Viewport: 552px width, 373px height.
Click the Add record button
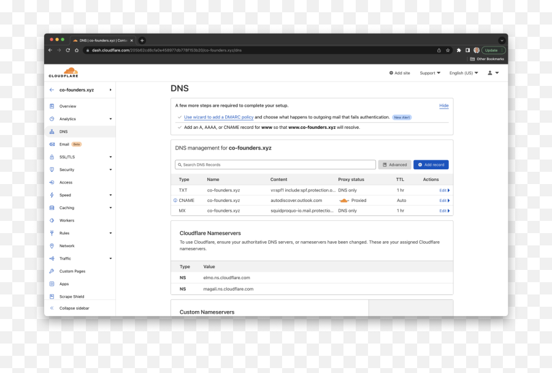tap(431, 164)
